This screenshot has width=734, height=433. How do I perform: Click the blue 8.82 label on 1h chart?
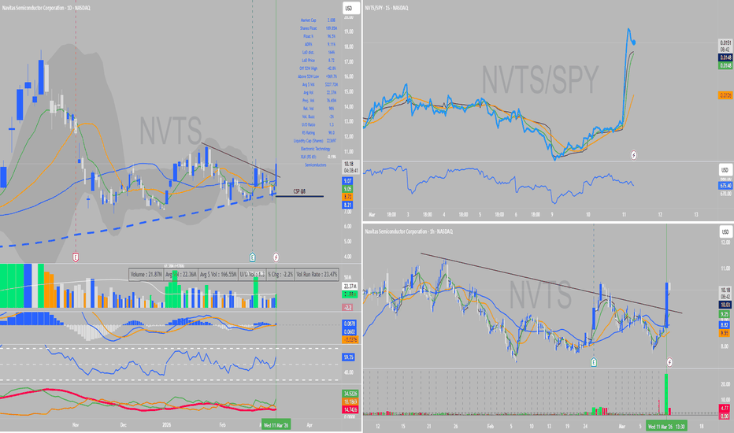point(725,324)
